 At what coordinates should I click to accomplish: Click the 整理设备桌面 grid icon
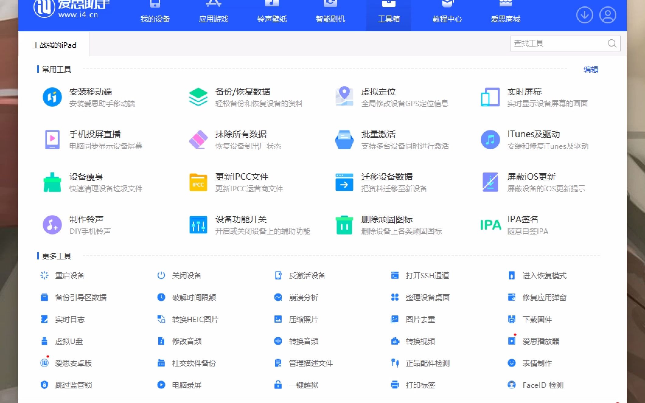395,297
